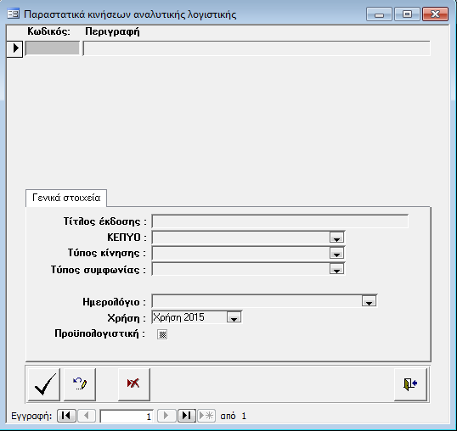Image resolution: width=457 pixels, height=431 pixels.
Task: Open the ΚΕΠΥΟ dropdown
Action: tap(336, 238)
